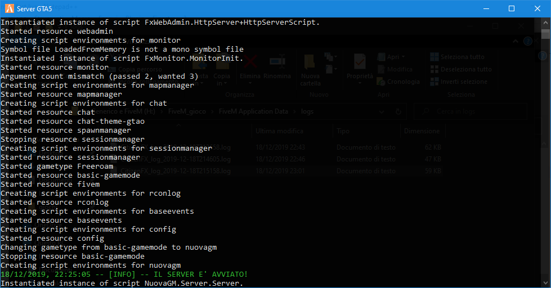Viewport: 551px width, 288px height.
Task: Click Cronologia in the Explorer ribbon
Action: [398, 82]
